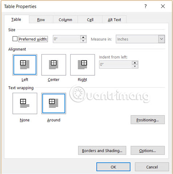Click the Borders and Shading button

pyautogui.click(x=102, y=150)
